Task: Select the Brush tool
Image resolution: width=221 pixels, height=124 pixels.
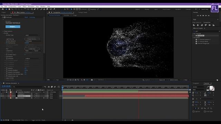Action: (x=41, y=9)
